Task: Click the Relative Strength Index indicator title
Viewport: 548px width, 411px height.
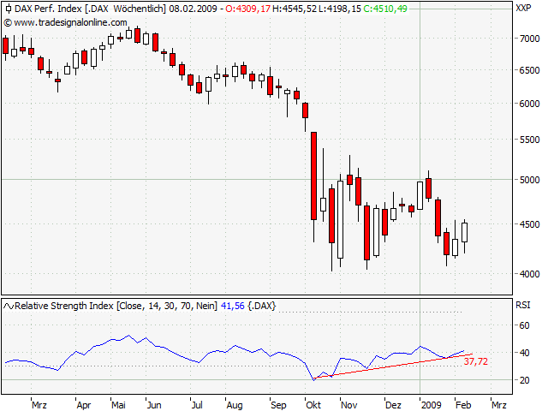Action: (64, 307)
